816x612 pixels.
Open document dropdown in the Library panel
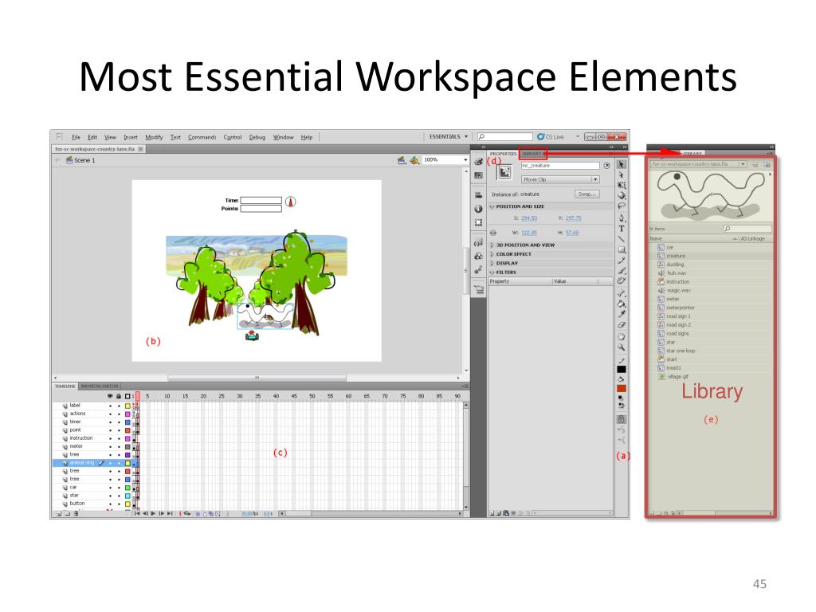click(743, 164)
